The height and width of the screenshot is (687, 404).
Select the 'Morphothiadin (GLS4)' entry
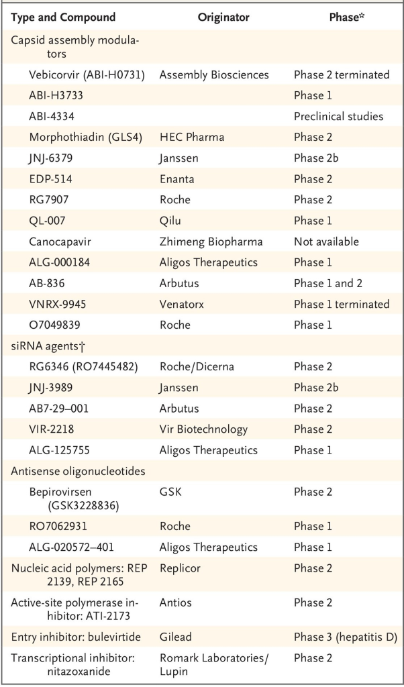tap(82, 138)
